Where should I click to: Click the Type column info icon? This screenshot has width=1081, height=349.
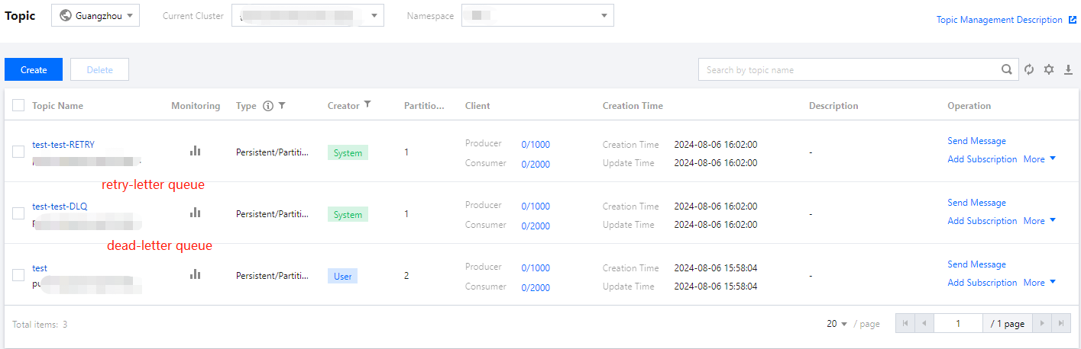tap(267, 106)
